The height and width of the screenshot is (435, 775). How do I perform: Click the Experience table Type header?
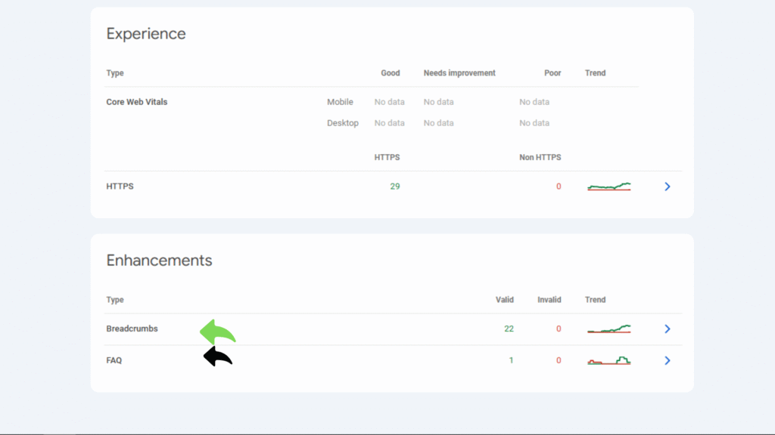tap(115, 73)
